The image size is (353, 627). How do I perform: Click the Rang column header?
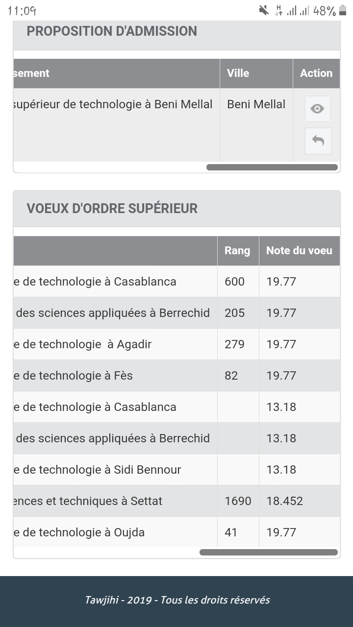(x=237, y=251)
